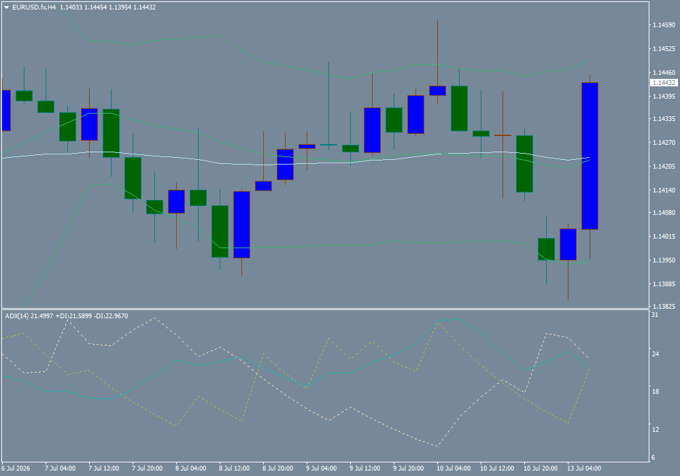Click the 9 Jul 20:00 time label
The image size is (680, 476).
(x=408, y=469)
